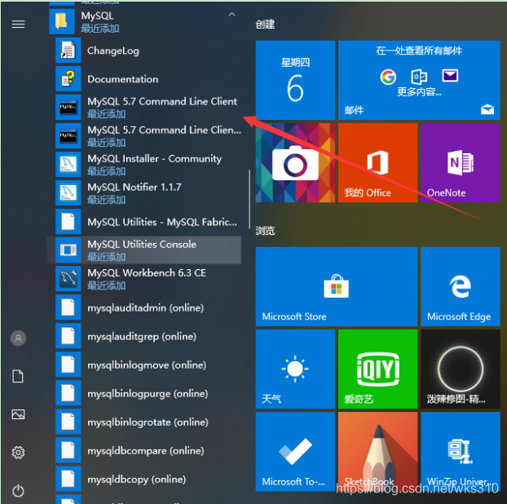Launch MySQL Workbench 6.3 CE dolphin icon
Screen dimensions: 507x504
[x=68, y=279]
